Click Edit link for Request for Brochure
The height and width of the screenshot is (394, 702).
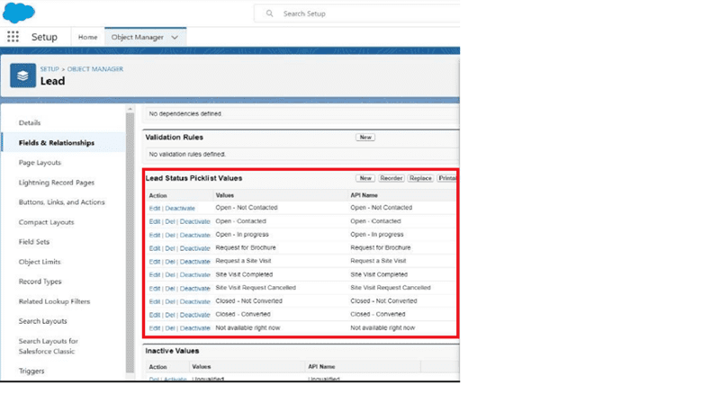pyautogui.click(x=154, y=248)
